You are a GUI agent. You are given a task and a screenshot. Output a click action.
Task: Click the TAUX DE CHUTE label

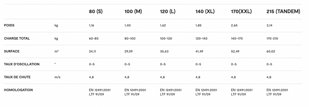(17, 77)
